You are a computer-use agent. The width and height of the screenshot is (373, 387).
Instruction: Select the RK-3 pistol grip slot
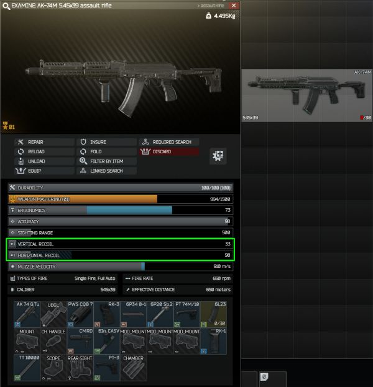click(107, 314)
